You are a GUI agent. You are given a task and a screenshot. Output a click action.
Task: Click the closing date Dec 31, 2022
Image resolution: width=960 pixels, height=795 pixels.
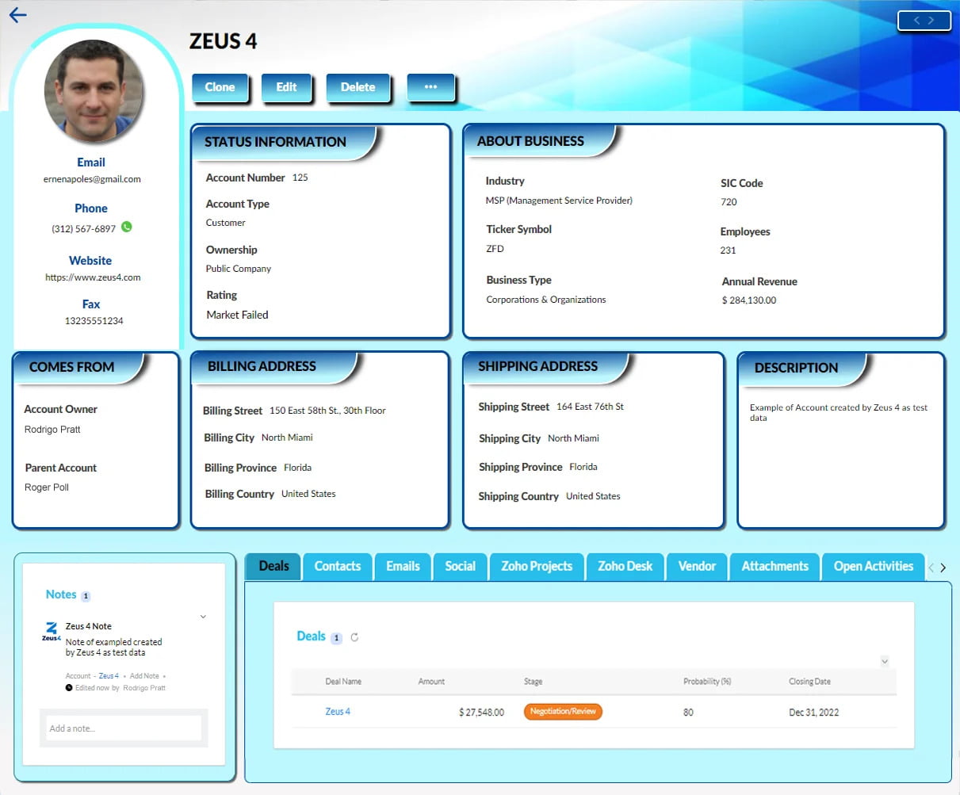point(813,713)
